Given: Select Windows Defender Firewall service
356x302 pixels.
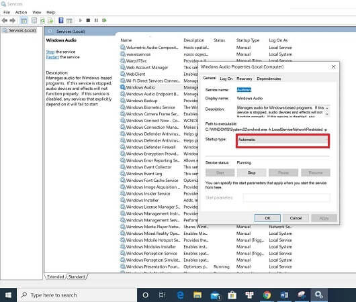Looking at the screenshot, I should pos(150,147).
